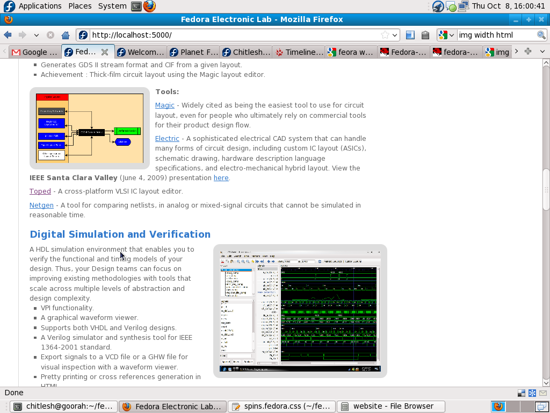Click the Firefox Back arrow button
550x413 pixels.
[8, 35]
